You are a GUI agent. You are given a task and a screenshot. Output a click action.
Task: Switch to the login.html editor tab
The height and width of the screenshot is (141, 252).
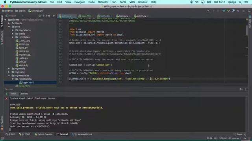(105, 16)
